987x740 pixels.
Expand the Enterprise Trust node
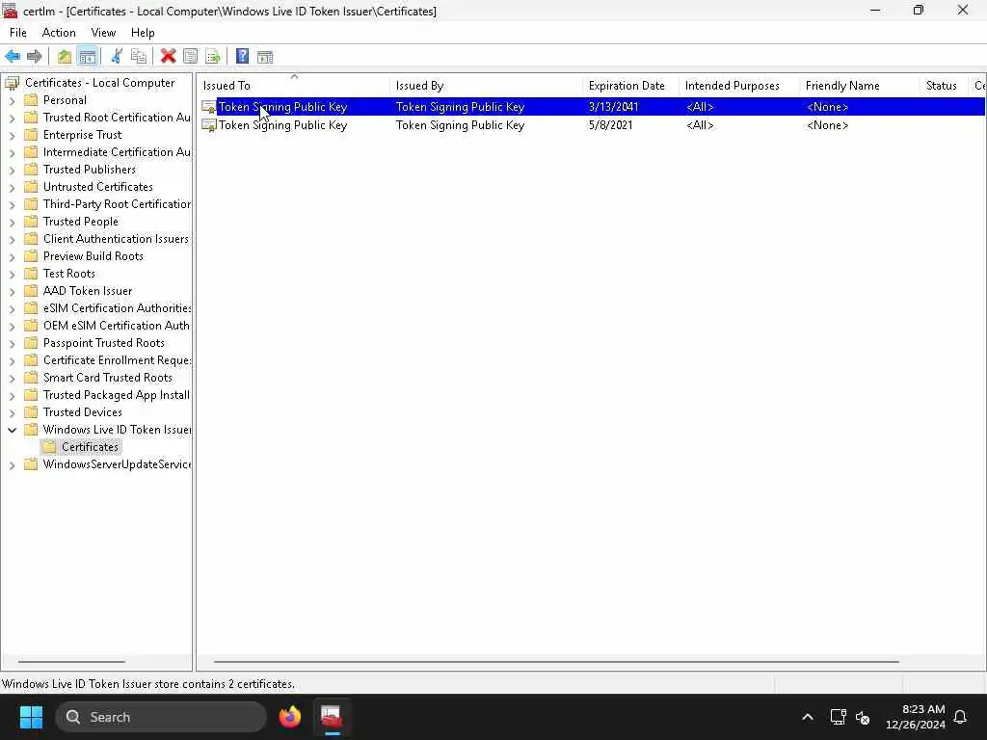(12, 135)
